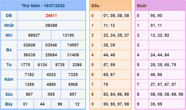Select Tư prize number 9739
186x110 pixels.
pyautogui.click(x=60, y=65)
